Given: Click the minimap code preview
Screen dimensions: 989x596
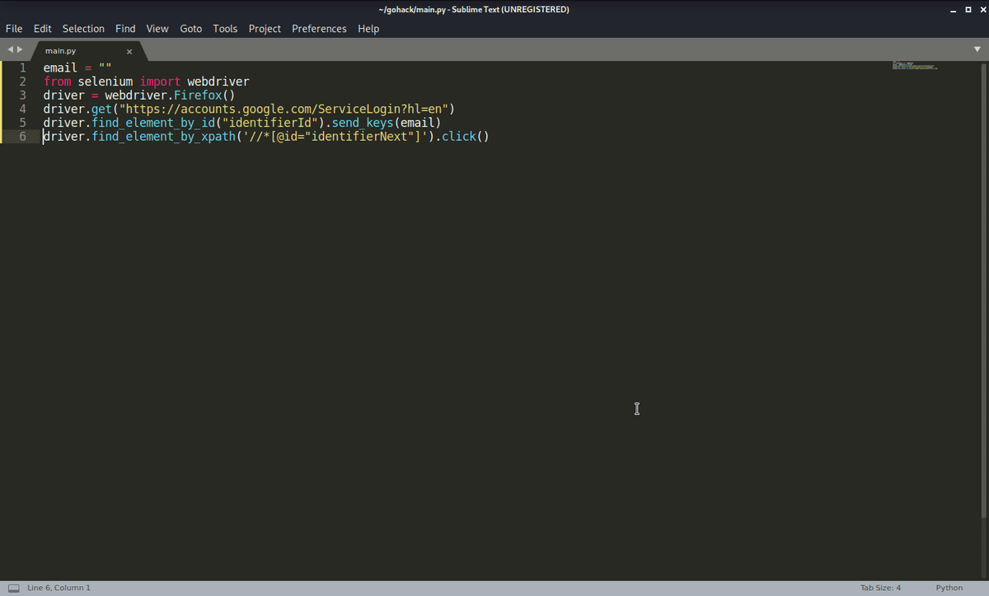Looking at the screenshot, I should tap(914, 66).
